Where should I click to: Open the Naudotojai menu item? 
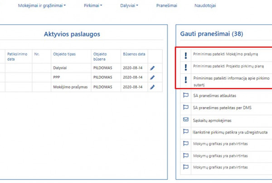[205, 6]
